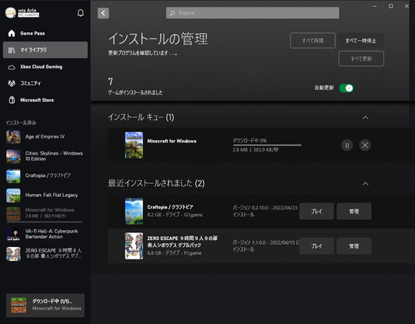415x324 pixels.
Task: Open Human: Fall Flat Legacy thumbnail
Action: [x=13, y=195]
